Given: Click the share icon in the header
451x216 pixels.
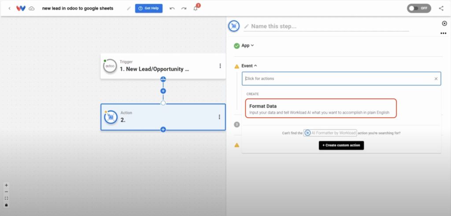Looking at the screenshot, I should 441,8.
